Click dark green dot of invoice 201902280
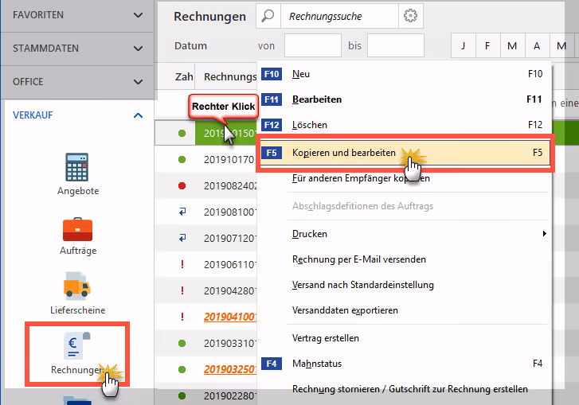This screenshot has width=579, height=405. coord(182,395)
